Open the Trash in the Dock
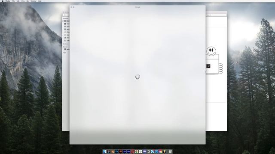Image resolution: width=275 pixels, height=154 pixels. click(170, 151)
